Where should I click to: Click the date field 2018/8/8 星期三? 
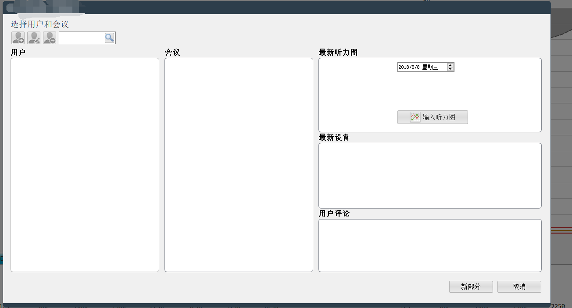pos(422,67)
